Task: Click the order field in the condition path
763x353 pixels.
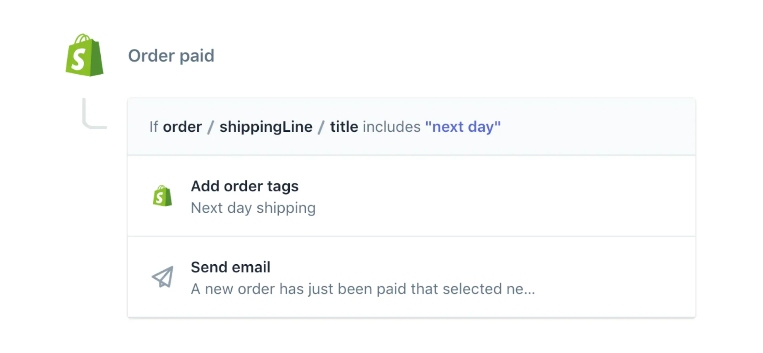Action: [182, 127]
